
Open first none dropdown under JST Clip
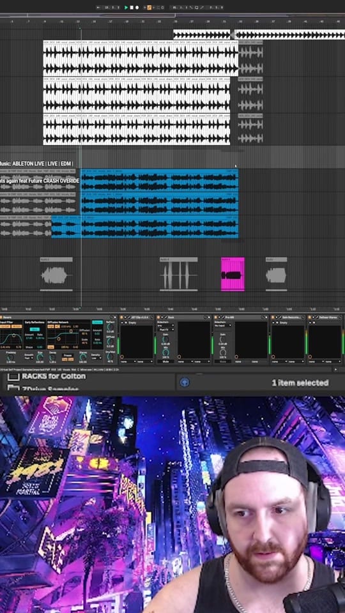point(128,361)
